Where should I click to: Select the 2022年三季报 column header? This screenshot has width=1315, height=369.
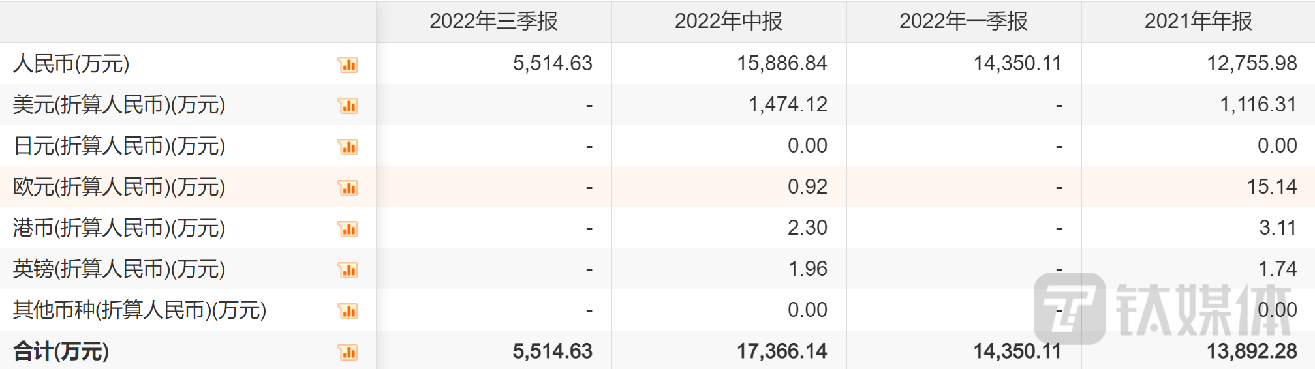pos(493,22)
